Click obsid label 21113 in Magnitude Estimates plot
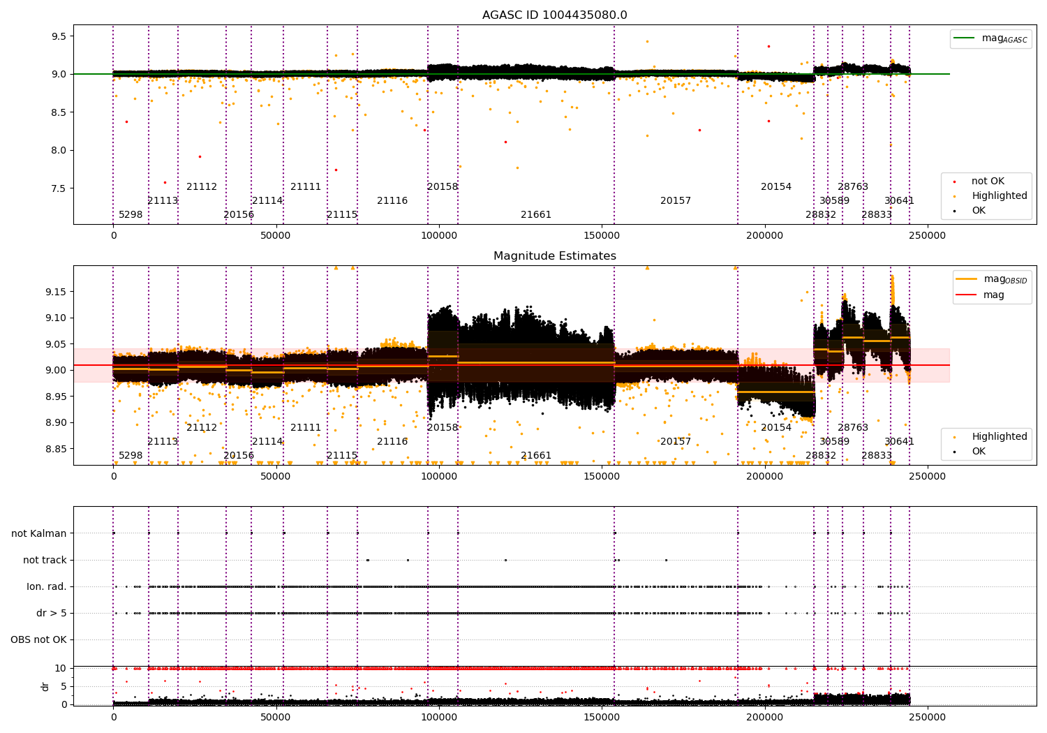This screenshot has width=1047, height=733. tap(163, 442)
